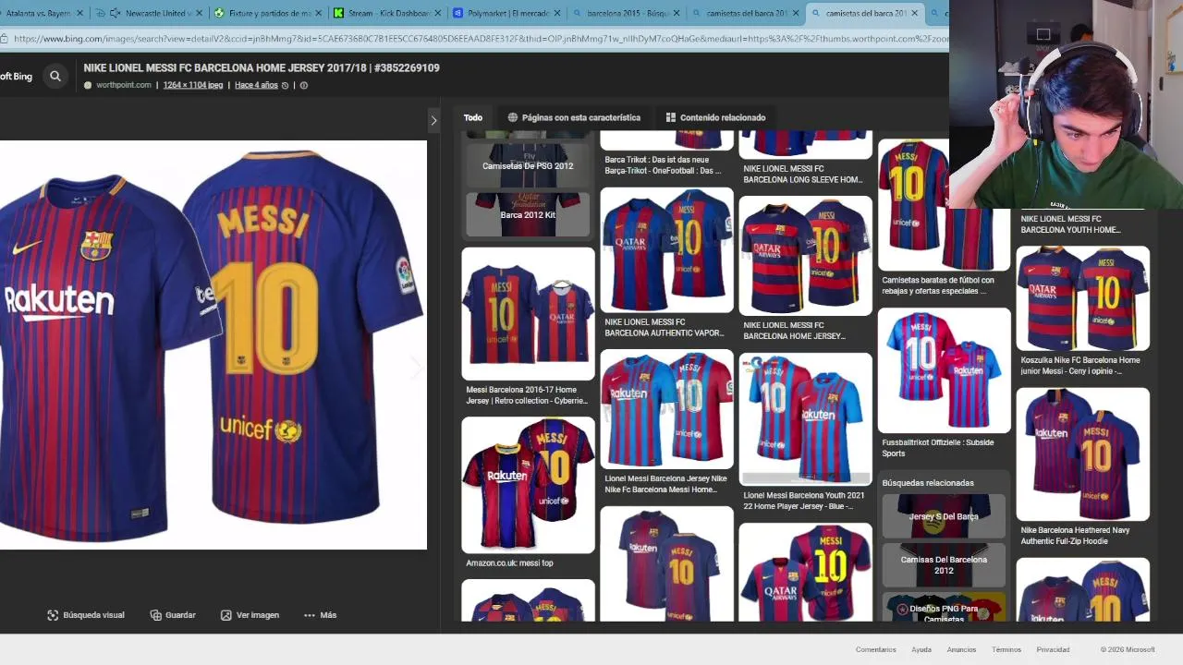Open Páginas con esta característica tab
This screenshot has width=1183, height=665.
574,117
